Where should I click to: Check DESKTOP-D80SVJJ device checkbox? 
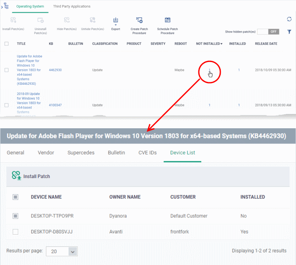[16, 232]
